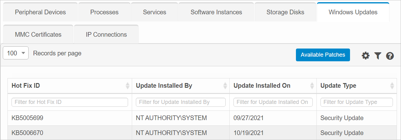Click the filter funnel icon
The image size is (401, 140).
coord(378,56)
